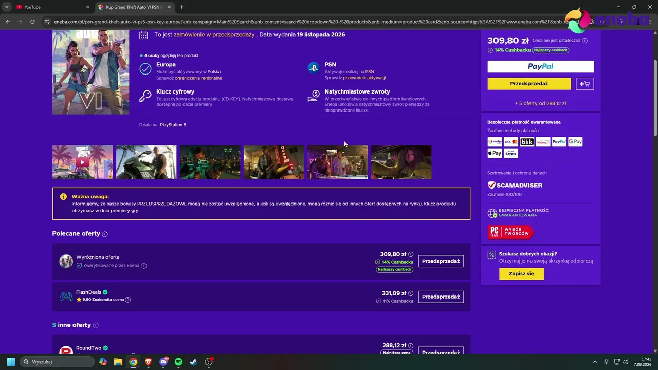Switch to the YouTube browser tab
Screen dimensions: 658x370
[x=49, y=7]
